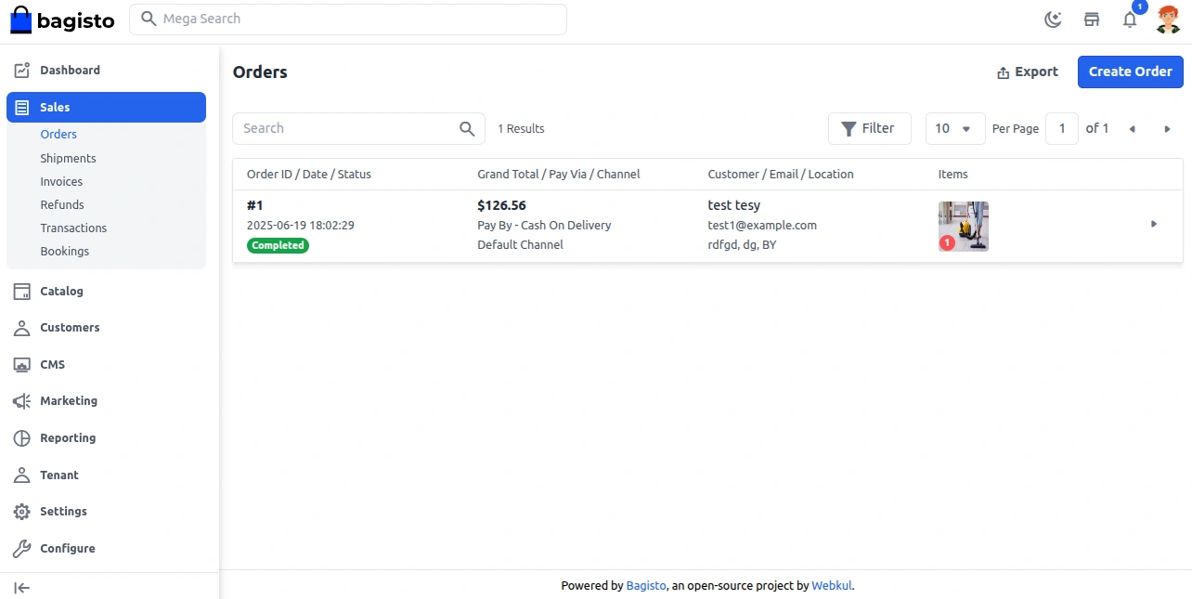Export the orders list
This screenshot has height=599, width=1192.
(x=1027, y=72)
